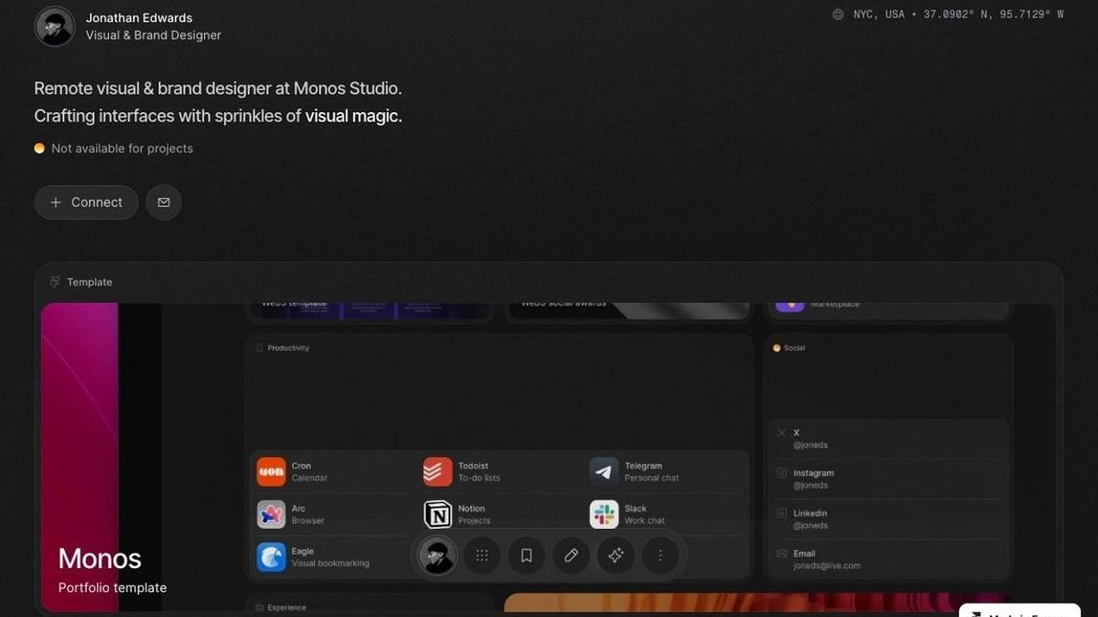Click 'Arc Browser' text label

tap(307, 514)
